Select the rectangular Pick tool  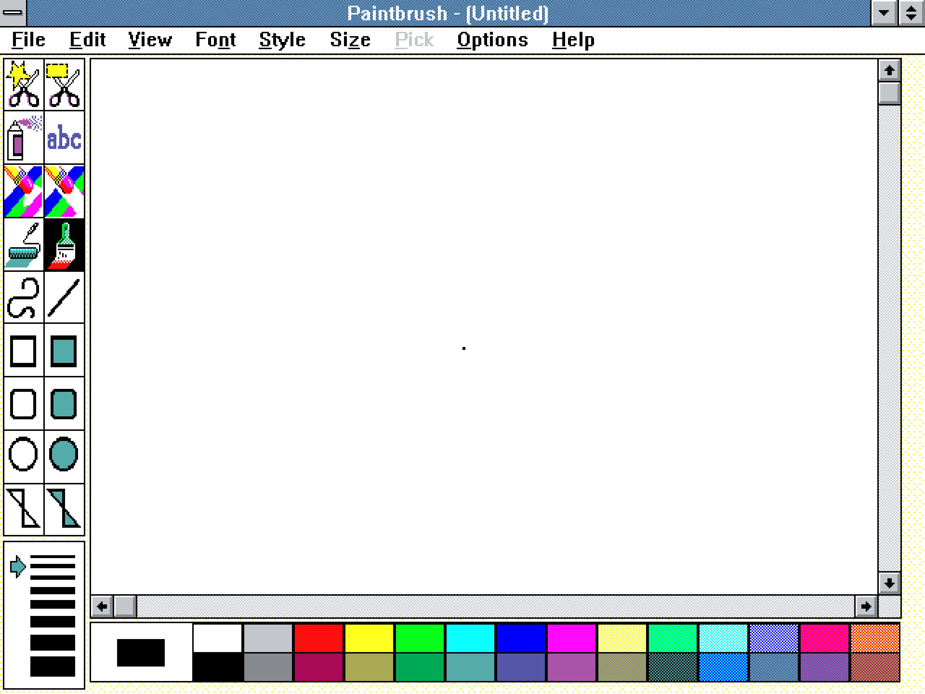tap(64, 85)
